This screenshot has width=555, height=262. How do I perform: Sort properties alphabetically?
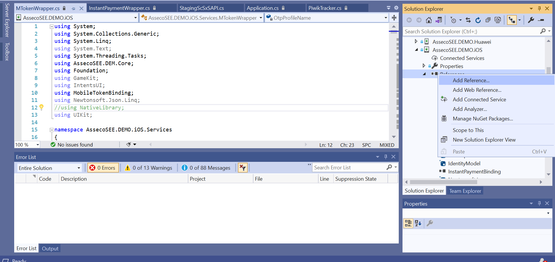pyautogui.click(x=418, y=223)
